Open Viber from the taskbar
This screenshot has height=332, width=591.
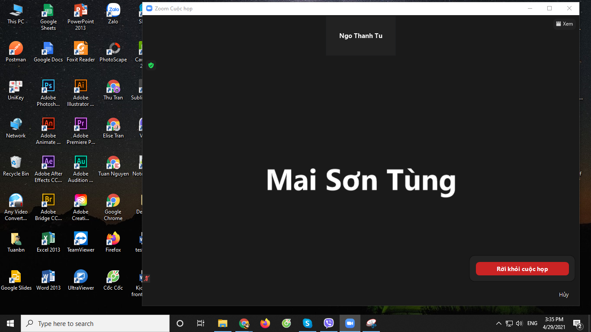(x=329, y=323)
